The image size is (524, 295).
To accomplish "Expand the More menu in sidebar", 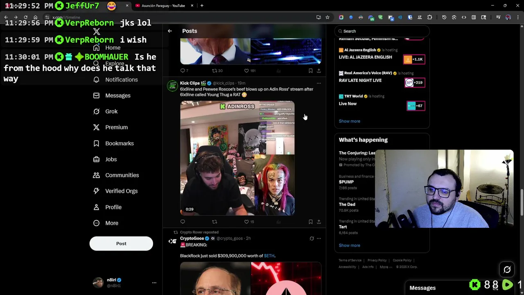I will coord(112,223).
